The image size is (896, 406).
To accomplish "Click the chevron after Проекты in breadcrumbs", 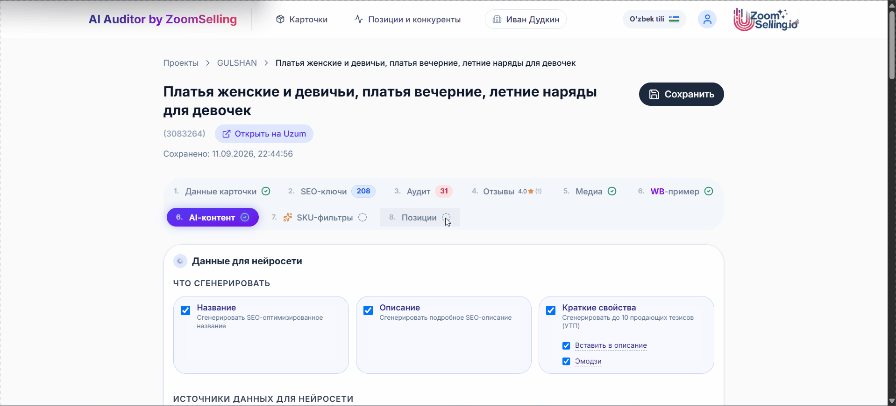I will (x=208, y=63).
